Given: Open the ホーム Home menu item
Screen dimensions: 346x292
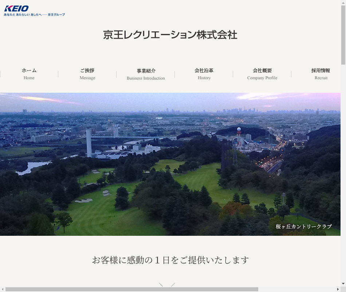Looking at the screenshot, I should tap(29, 74).
